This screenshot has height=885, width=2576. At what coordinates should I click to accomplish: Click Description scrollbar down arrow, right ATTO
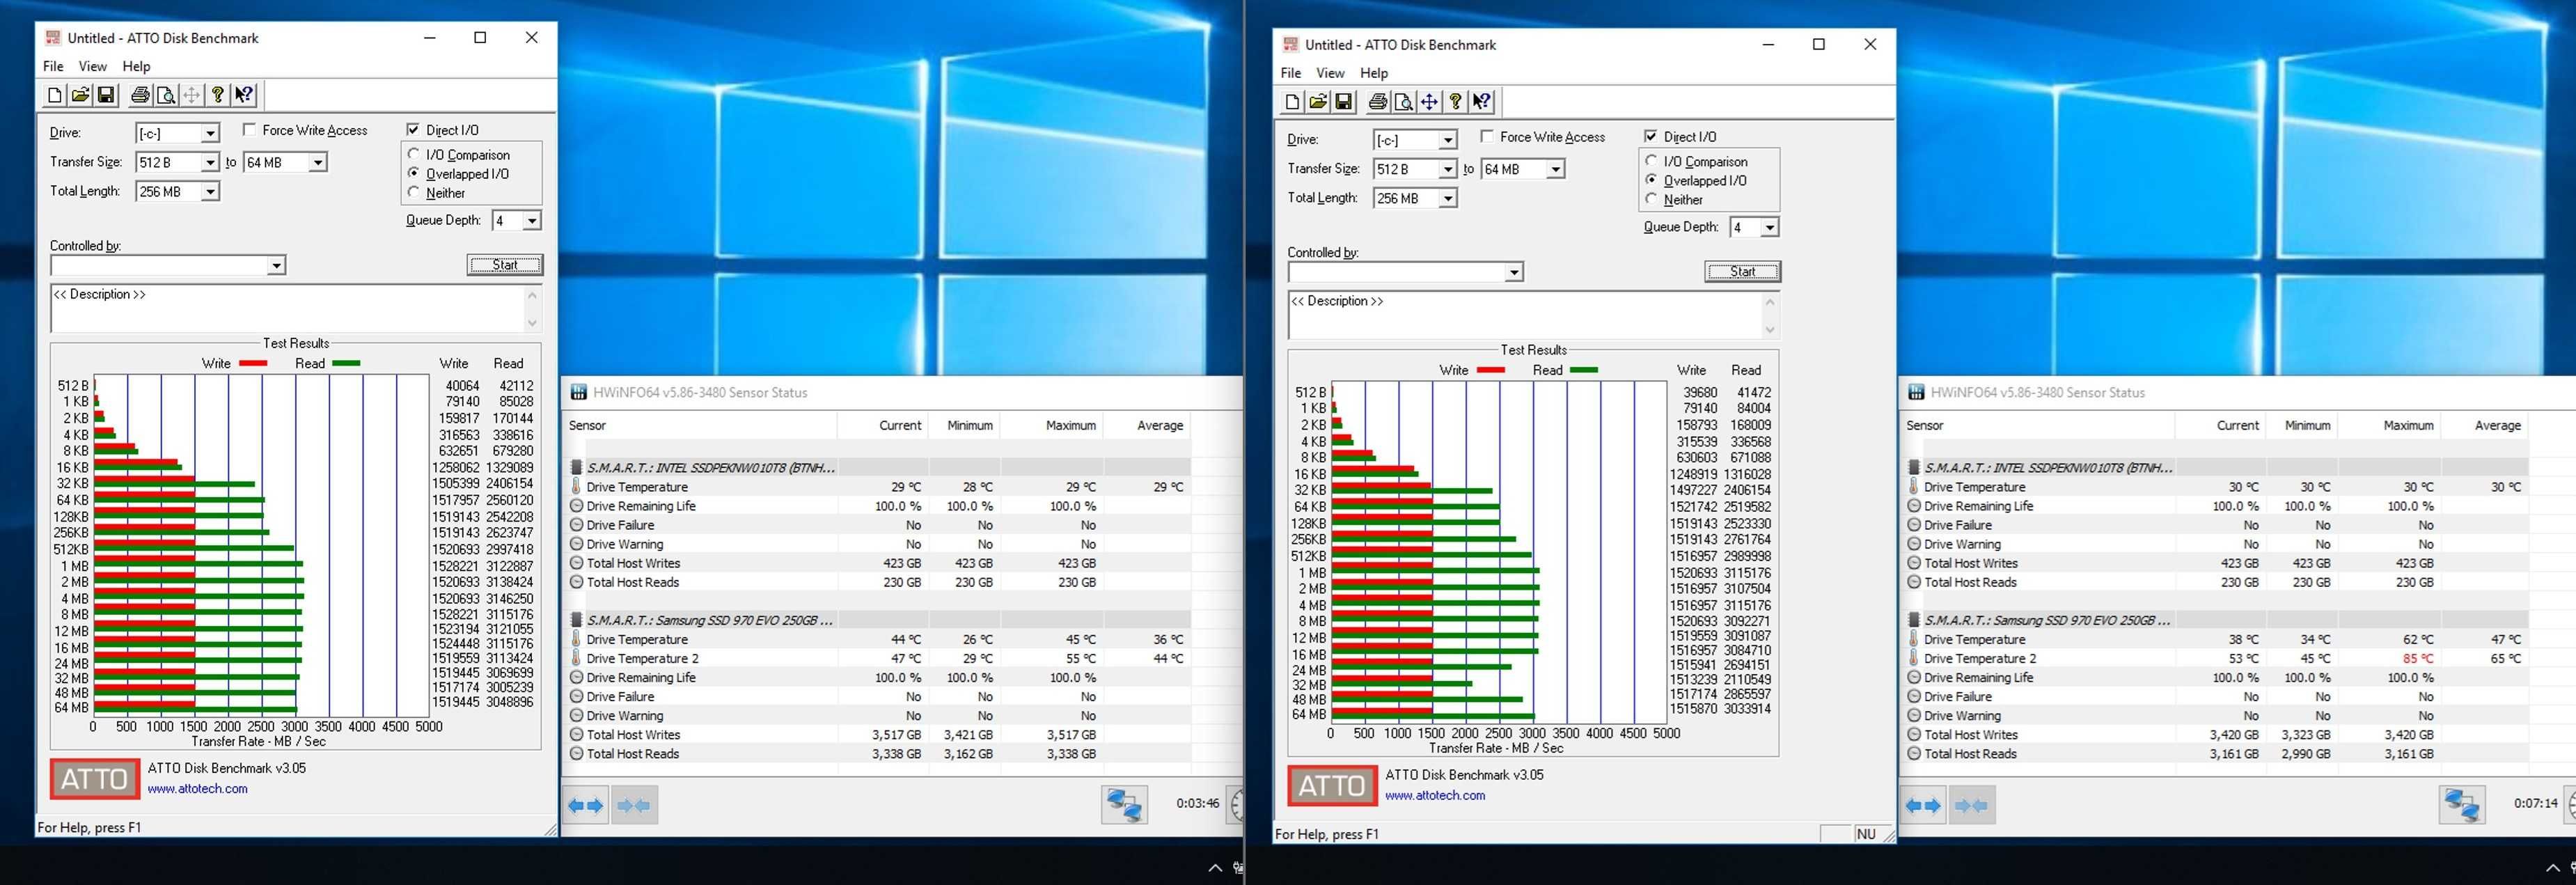pyautogui.click(x=1770, y=330)
